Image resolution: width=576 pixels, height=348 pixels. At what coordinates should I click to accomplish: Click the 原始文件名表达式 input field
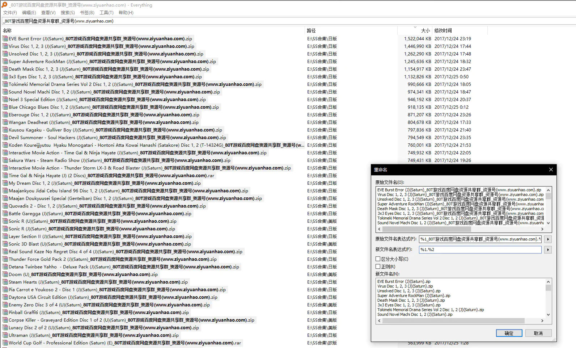480,239
